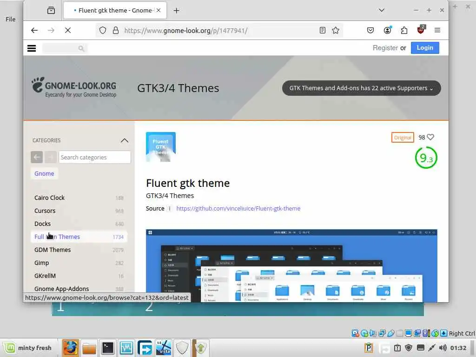Viewport: 476px width, 357px height.
Task: Select the Gnome category tag
Action: 44,174
